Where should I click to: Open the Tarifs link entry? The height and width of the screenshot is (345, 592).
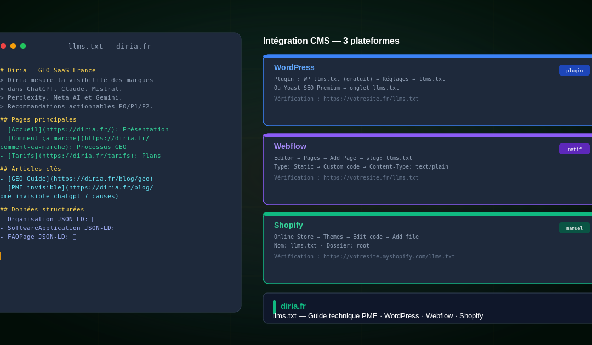(x=81, y=156)
